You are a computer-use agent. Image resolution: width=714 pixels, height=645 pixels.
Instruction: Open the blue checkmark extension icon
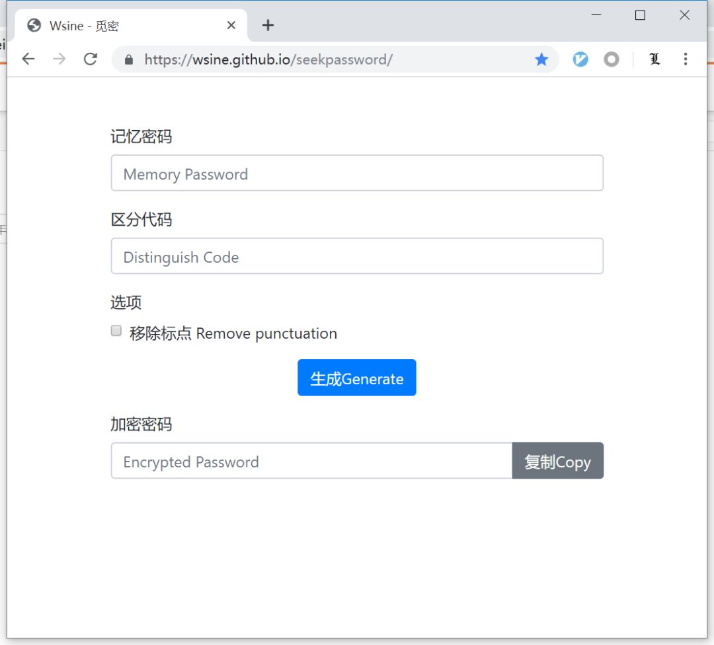[x=580, y=59]
